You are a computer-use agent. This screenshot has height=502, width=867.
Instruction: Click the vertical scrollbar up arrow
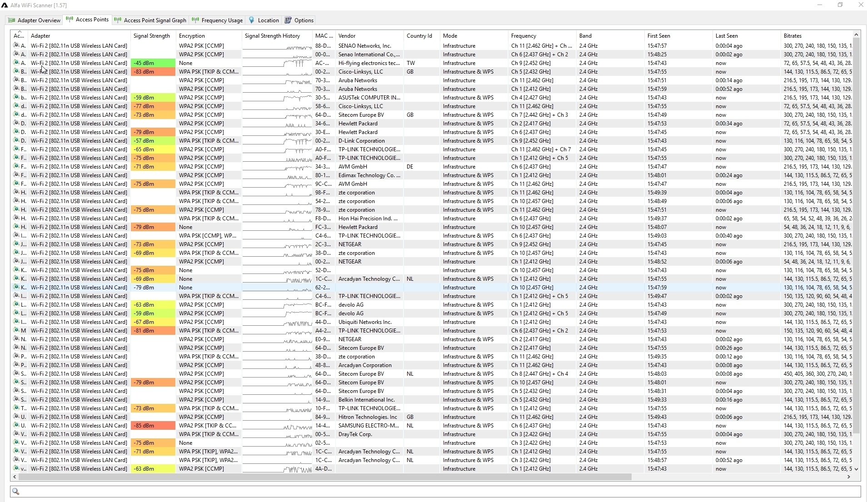[x=856, y=35]
